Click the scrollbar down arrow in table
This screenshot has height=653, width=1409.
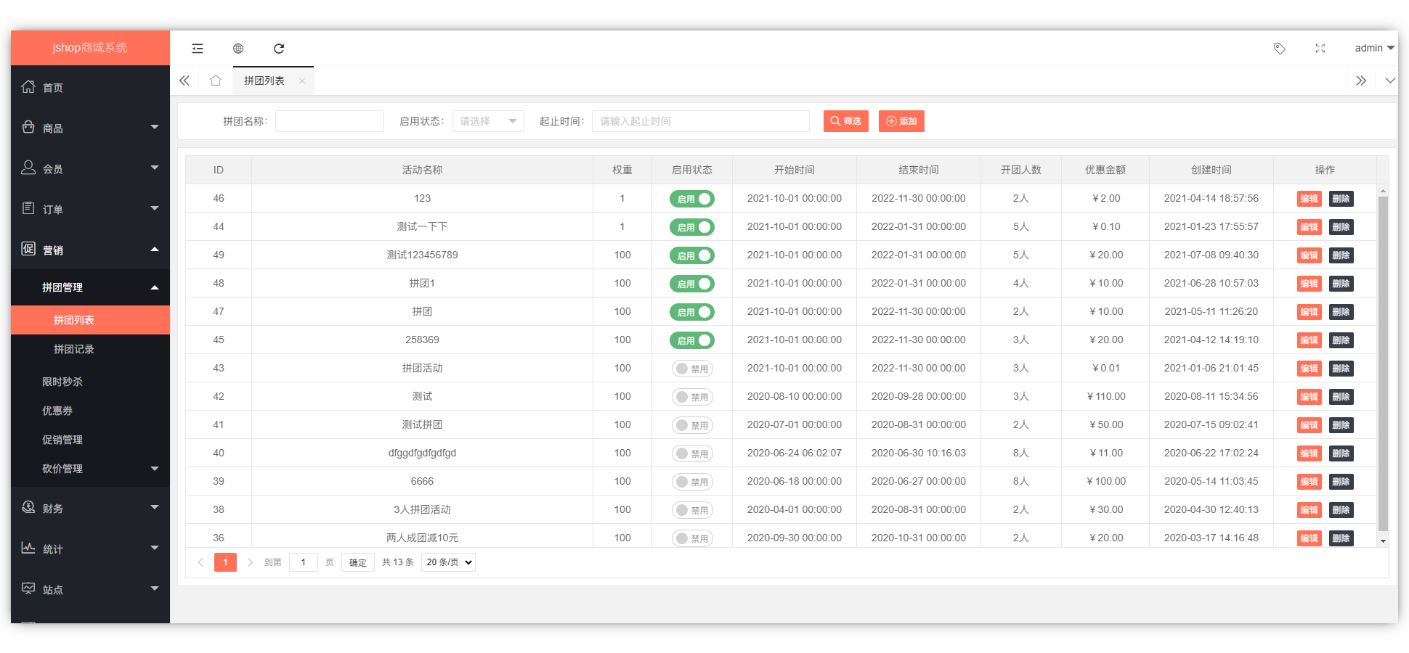tap(1383, 541)
